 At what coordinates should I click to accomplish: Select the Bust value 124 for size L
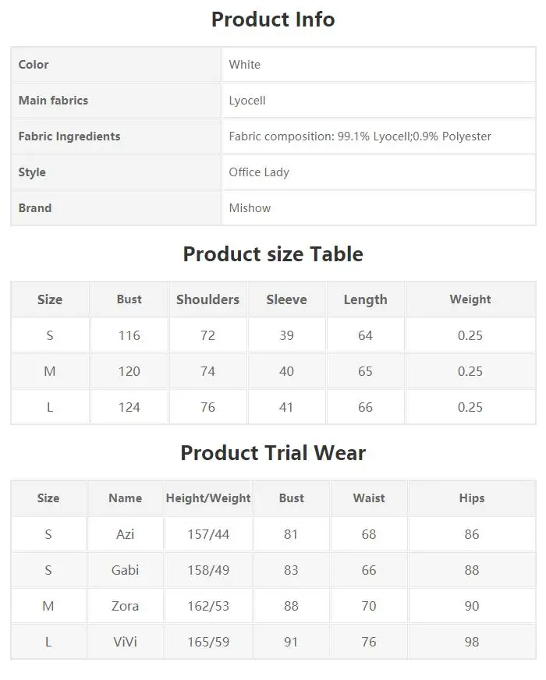[x=129, y=407]
